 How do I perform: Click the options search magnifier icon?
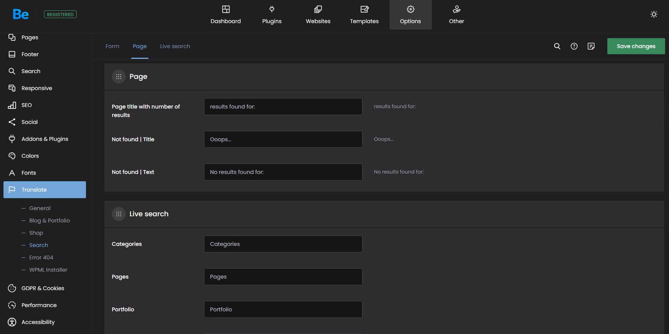tap(557, 46)
